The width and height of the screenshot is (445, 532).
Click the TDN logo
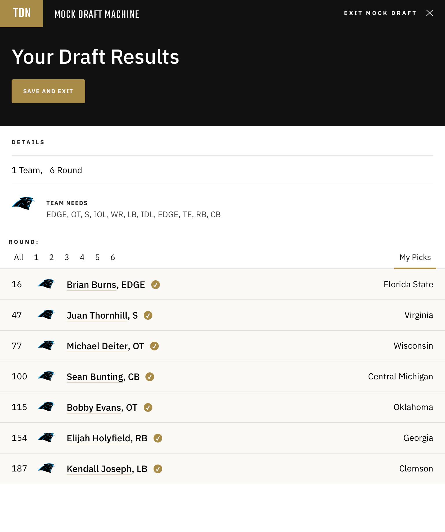(x=21, y=13)
